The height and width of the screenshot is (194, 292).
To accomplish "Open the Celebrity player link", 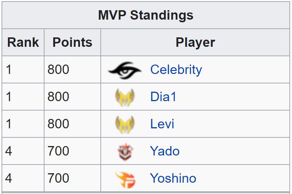I will pos(176,70).
